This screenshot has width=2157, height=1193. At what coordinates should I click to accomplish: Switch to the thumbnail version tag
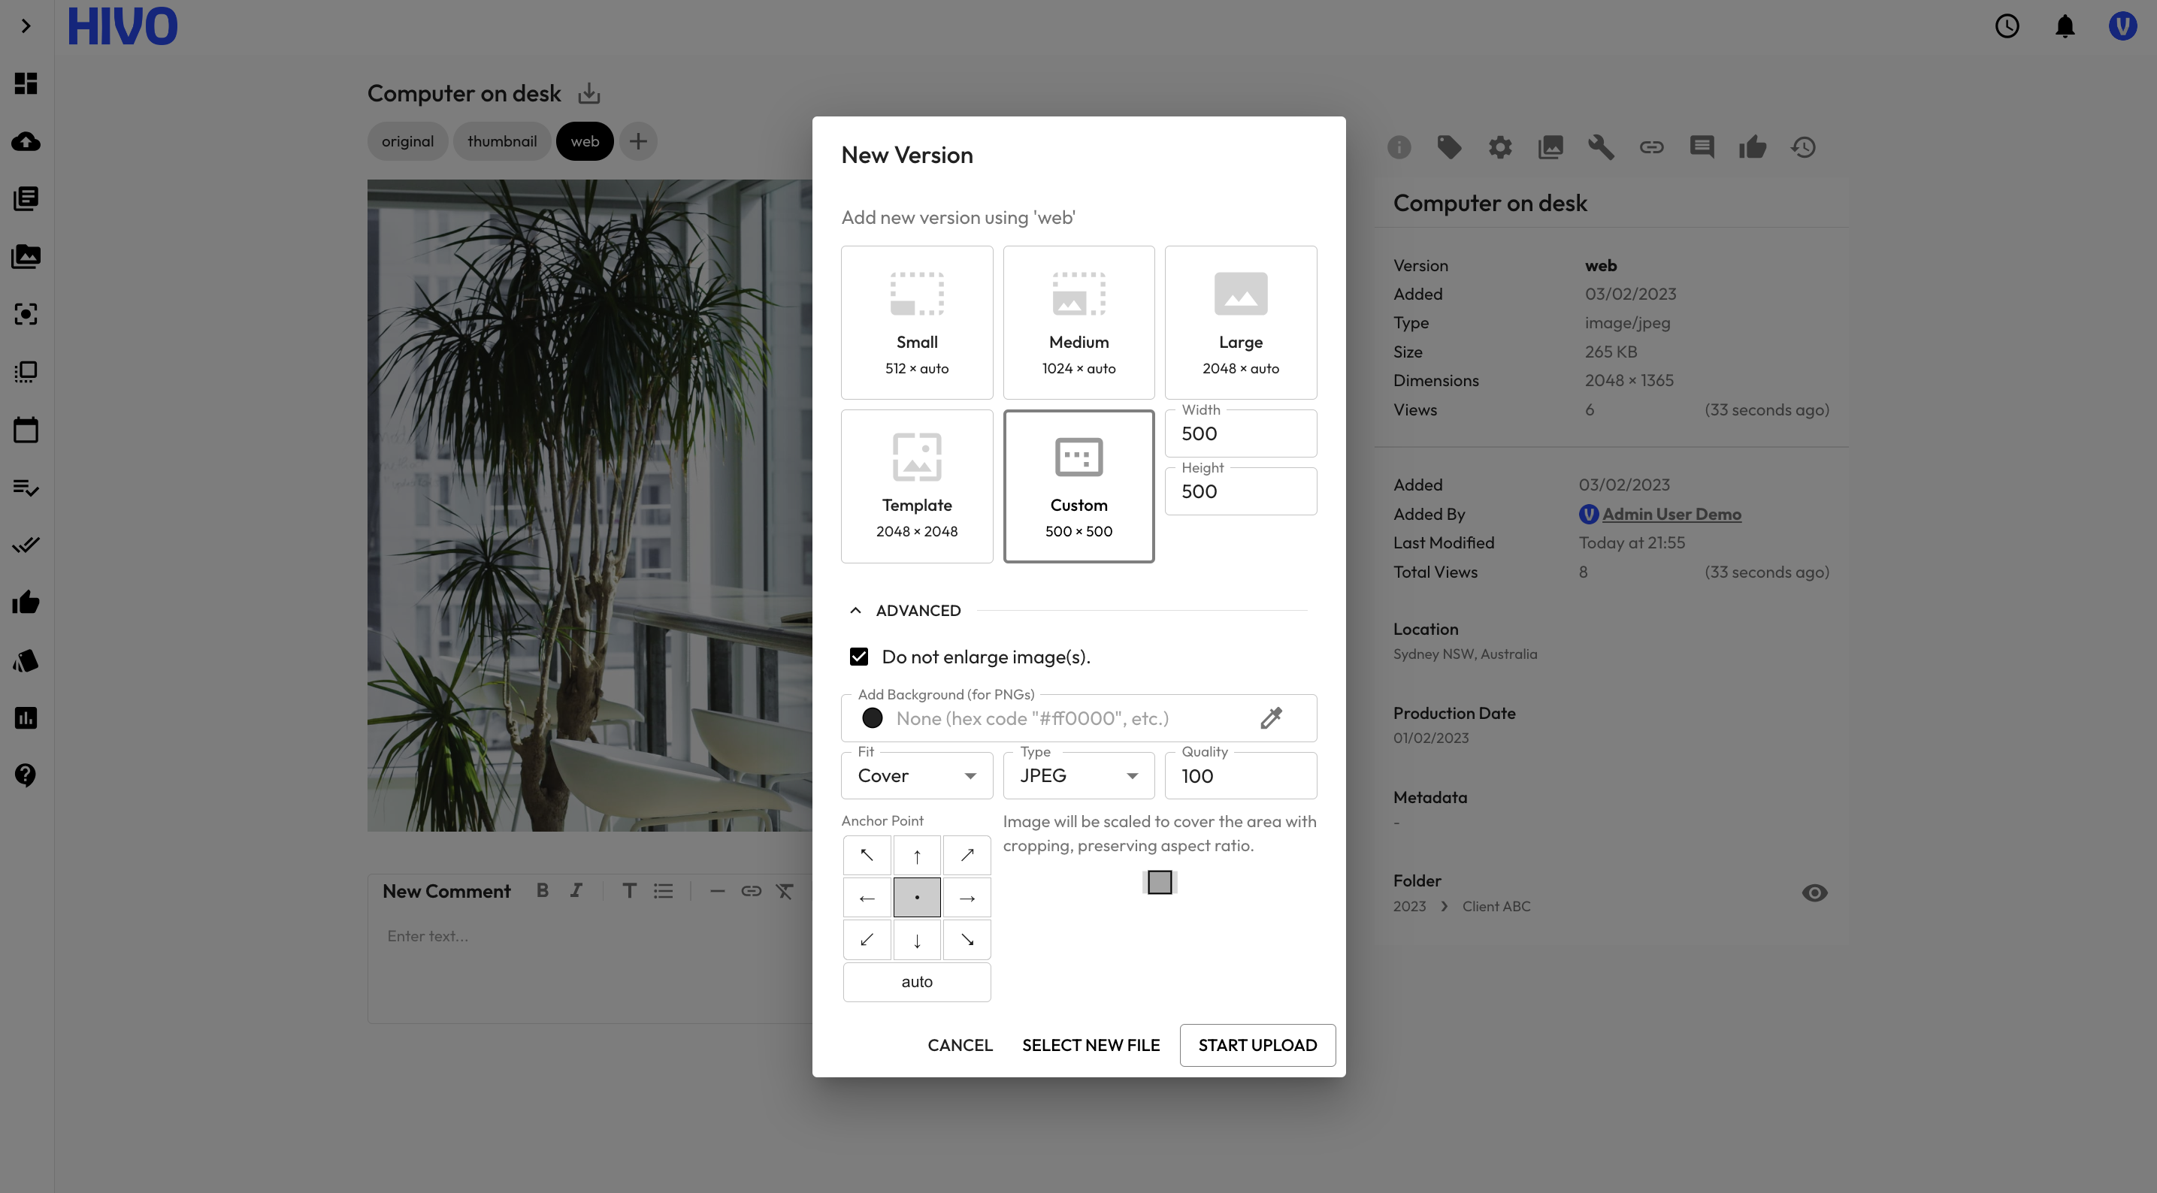pos(502,140)
